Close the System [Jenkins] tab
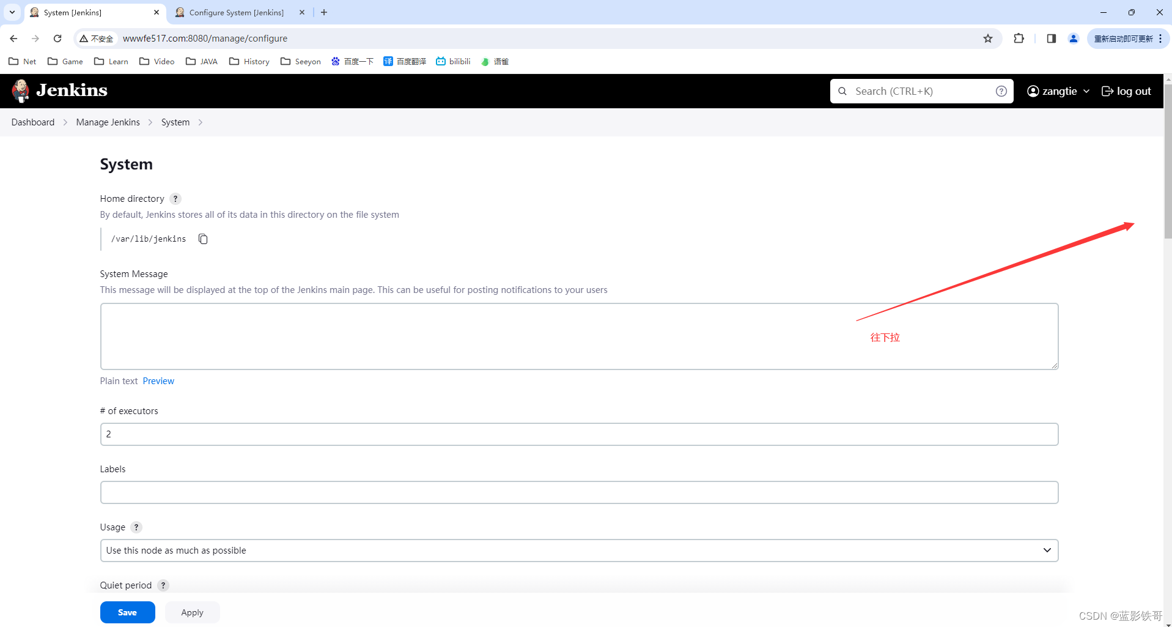The width and height of the screenshot is (1172, 627). coord(157,12)
